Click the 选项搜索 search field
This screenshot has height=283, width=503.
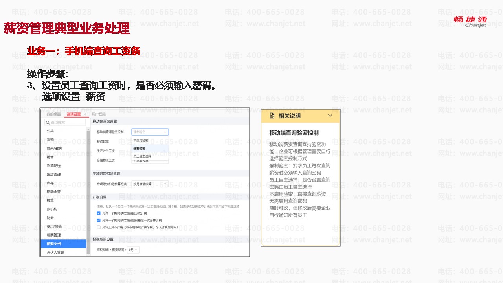[65, 123]
